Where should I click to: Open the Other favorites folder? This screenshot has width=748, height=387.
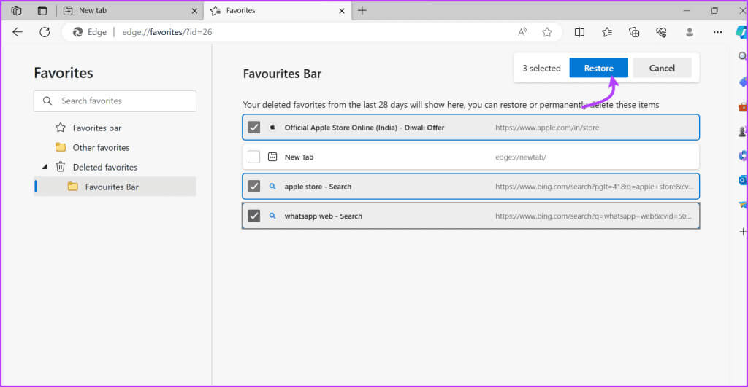tap(101, 147)
